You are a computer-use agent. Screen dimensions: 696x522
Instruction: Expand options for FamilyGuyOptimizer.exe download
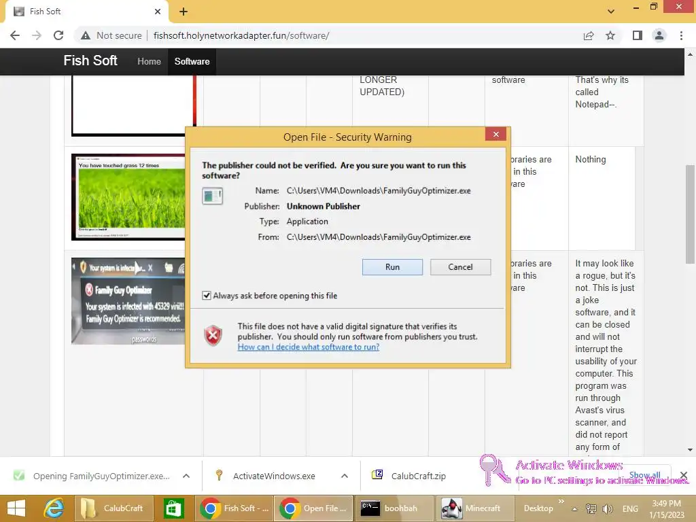pos(186,476)
